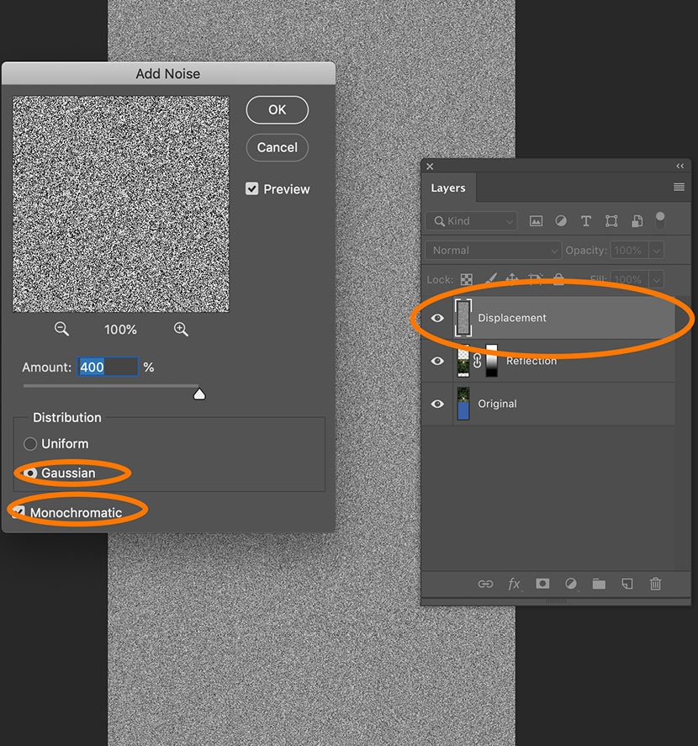Select the Uniform distribution option
Image resolution: width=698 pixels, height=746 pixels.
pos(30,444)
